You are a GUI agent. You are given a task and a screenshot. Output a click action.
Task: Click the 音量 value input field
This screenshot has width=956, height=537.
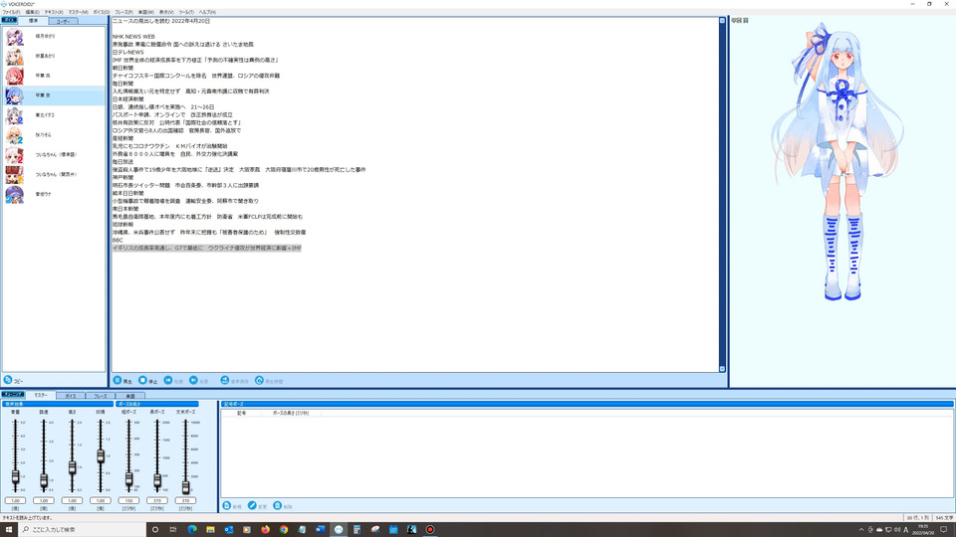click(x=15, y=500)
